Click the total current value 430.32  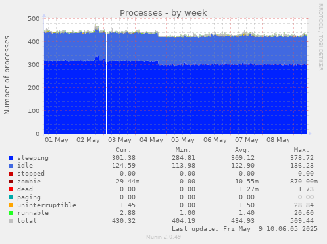tap(124, 221)
